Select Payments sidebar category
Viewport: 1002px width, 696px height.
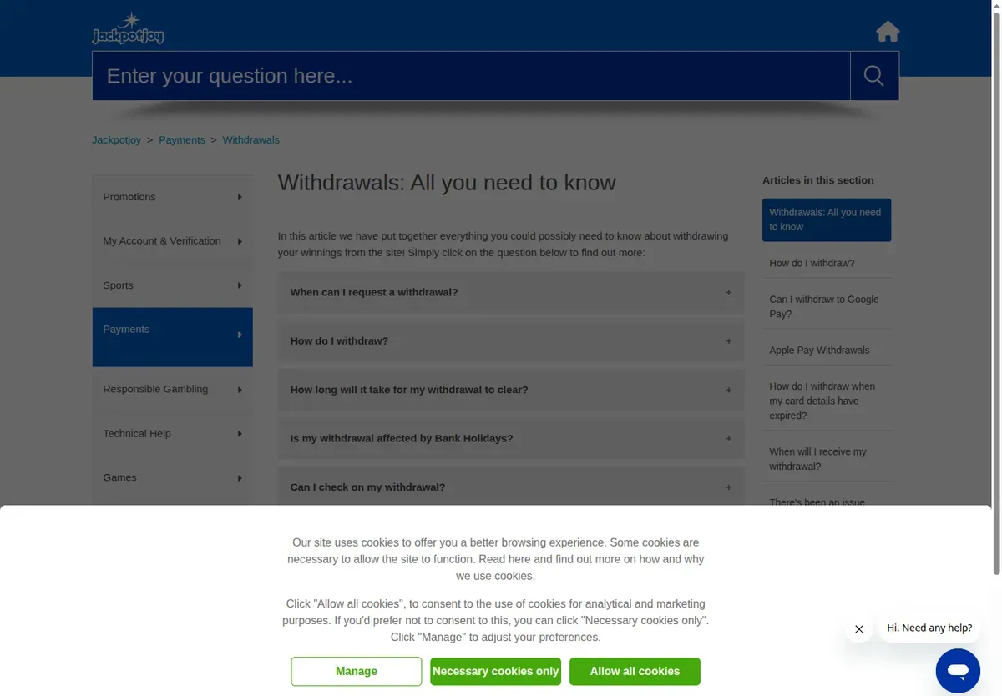(x=172, y=337)
